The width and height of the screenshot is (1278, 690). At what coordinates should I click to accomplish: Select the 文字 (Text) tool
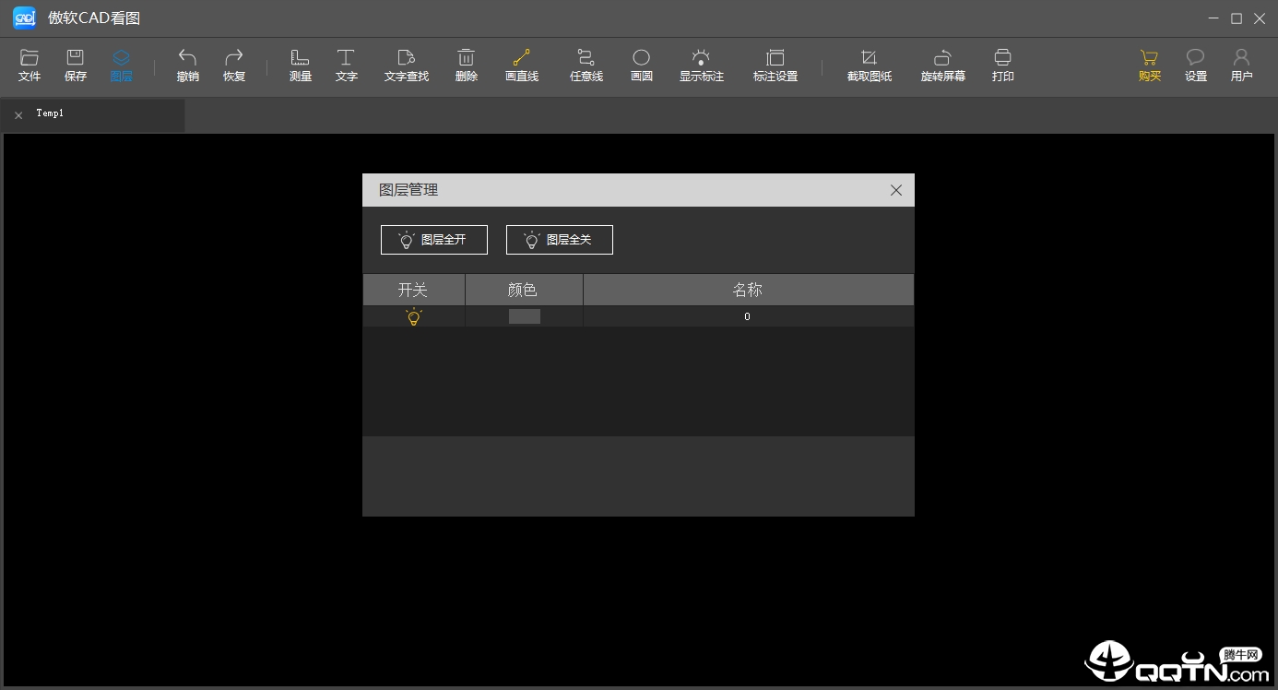click(x=347, y=65)
